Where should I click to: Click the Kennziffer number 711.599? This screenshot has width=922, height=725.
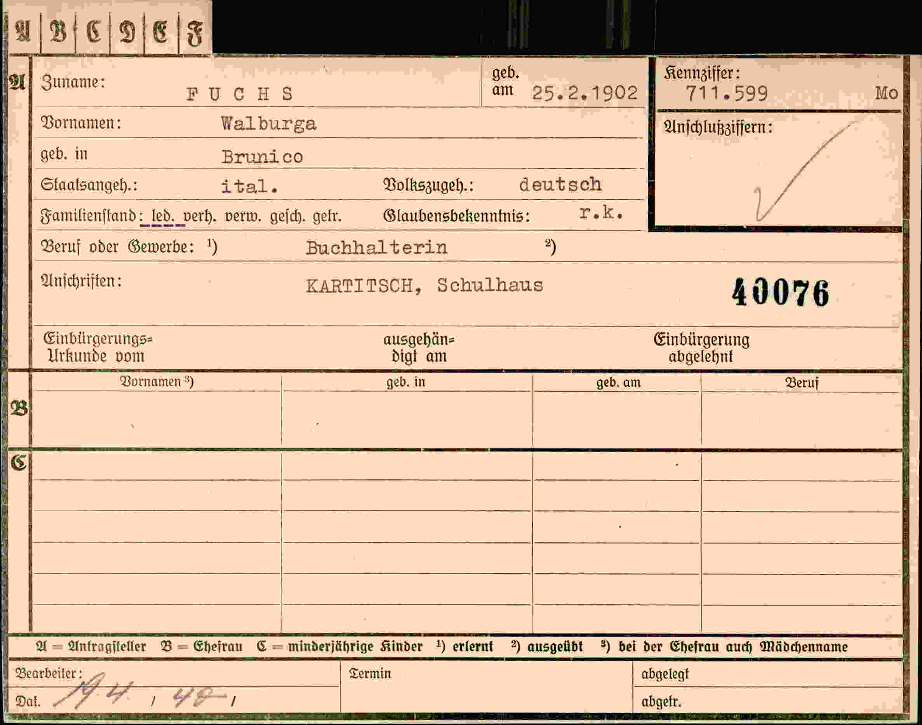tap(727, 94)
